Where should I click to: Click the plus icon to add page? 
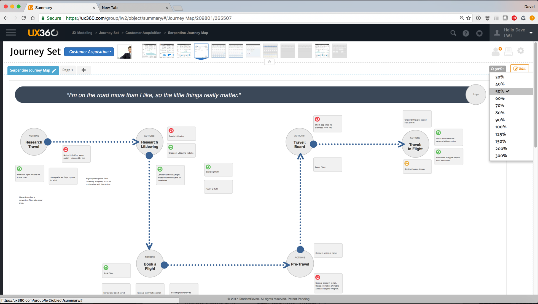click(84, 70)
